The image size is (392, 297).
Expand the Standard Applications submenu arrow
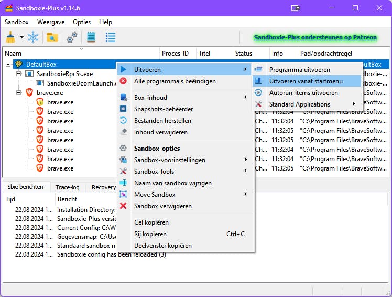coord(354,104)
